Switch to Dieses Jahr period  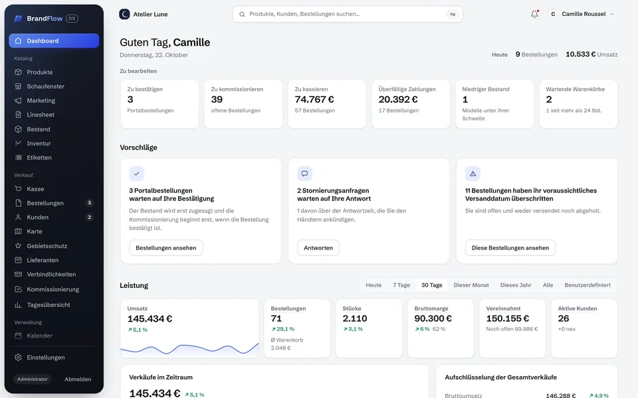click(516, 285)
